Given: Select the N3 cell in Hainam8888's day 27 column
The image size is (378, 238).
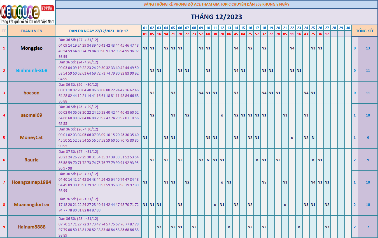Looking at the screenshot, I should point(327,227).
